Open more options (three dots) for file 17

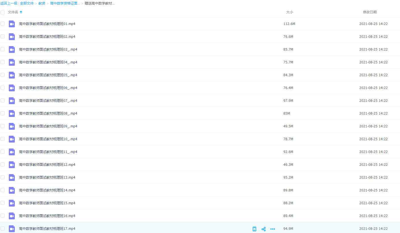pos(273,229)
